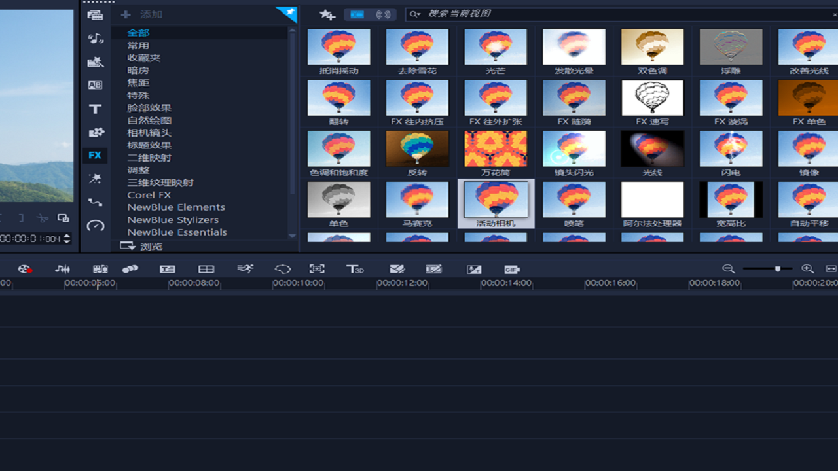Open the search options dropdown arrow
This screenshot has height=471, width=838.
point(415,14)
